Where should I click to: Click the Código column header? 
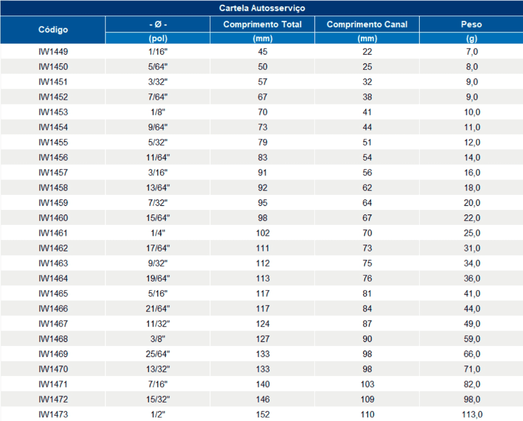click(x=53, y=29)
